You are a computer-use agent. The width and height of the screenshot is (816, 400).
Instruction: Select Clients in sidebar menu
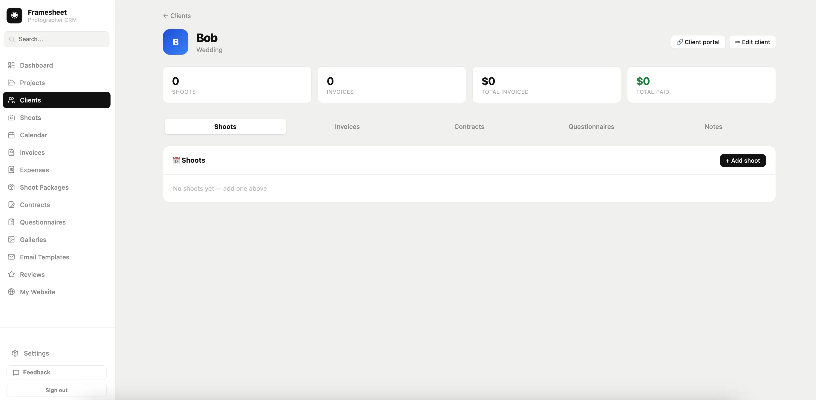56,100
